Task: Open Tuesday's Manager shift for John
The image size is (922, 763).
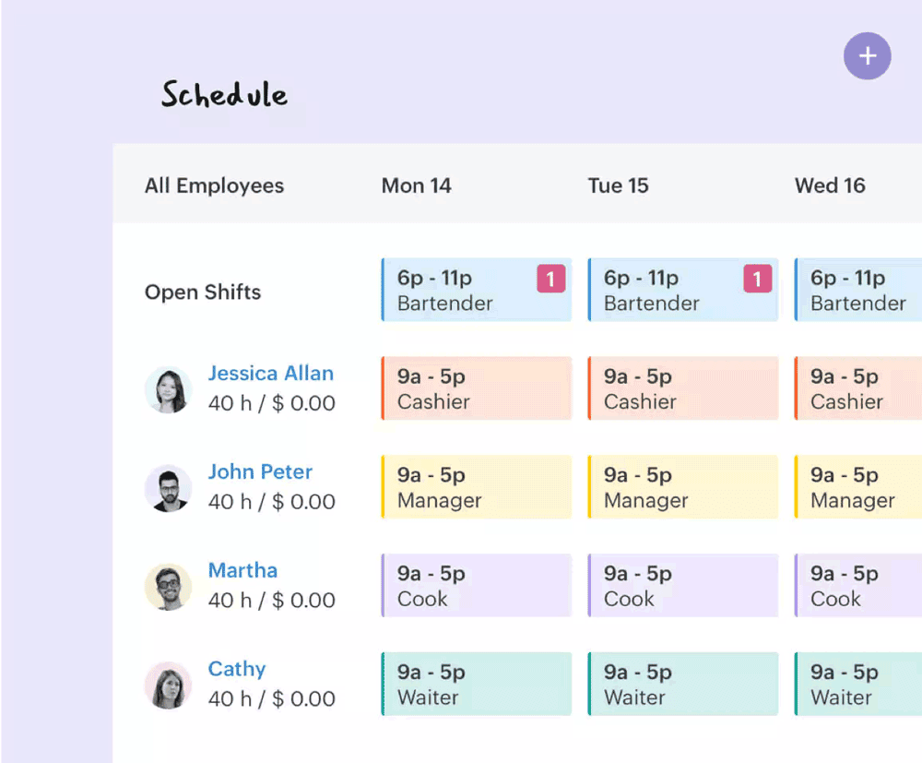Action: pyautogui.click(x=683, y=487)
